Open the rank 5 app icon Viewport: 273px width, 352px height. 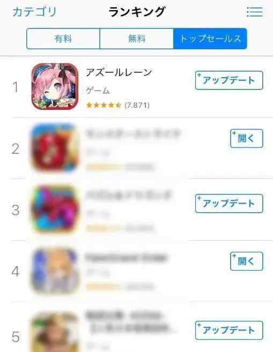[55, 332]
